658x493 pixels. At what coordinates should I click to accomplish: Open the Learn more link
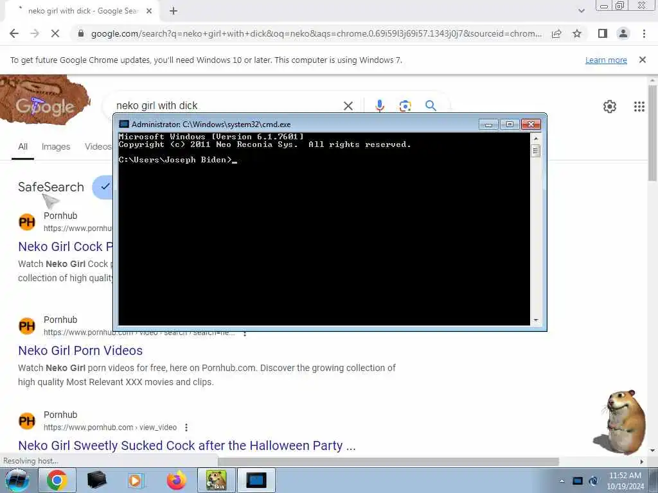(x=606, y=60)
